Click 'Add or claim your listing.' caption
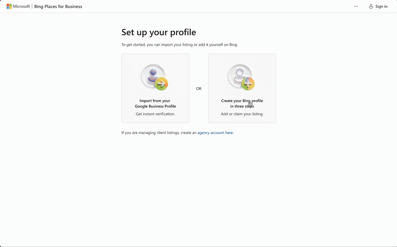Screen dimensions: 397x247 click(242, 114)
